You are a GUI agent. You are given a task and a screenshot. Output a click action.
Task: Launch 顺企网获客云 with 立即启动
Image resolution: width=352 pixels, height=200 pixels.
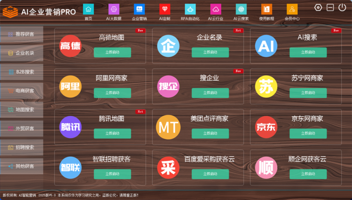[308, 174]
